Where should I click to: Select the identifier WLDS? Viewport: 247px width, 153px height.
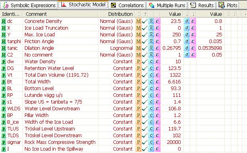14,109
